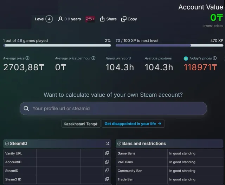Click the games played progress bar

click(x=57, y=45)
